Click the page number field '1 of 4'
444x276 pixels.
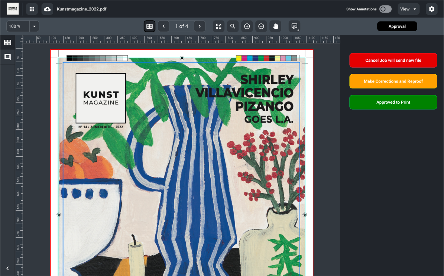(182, 26)
